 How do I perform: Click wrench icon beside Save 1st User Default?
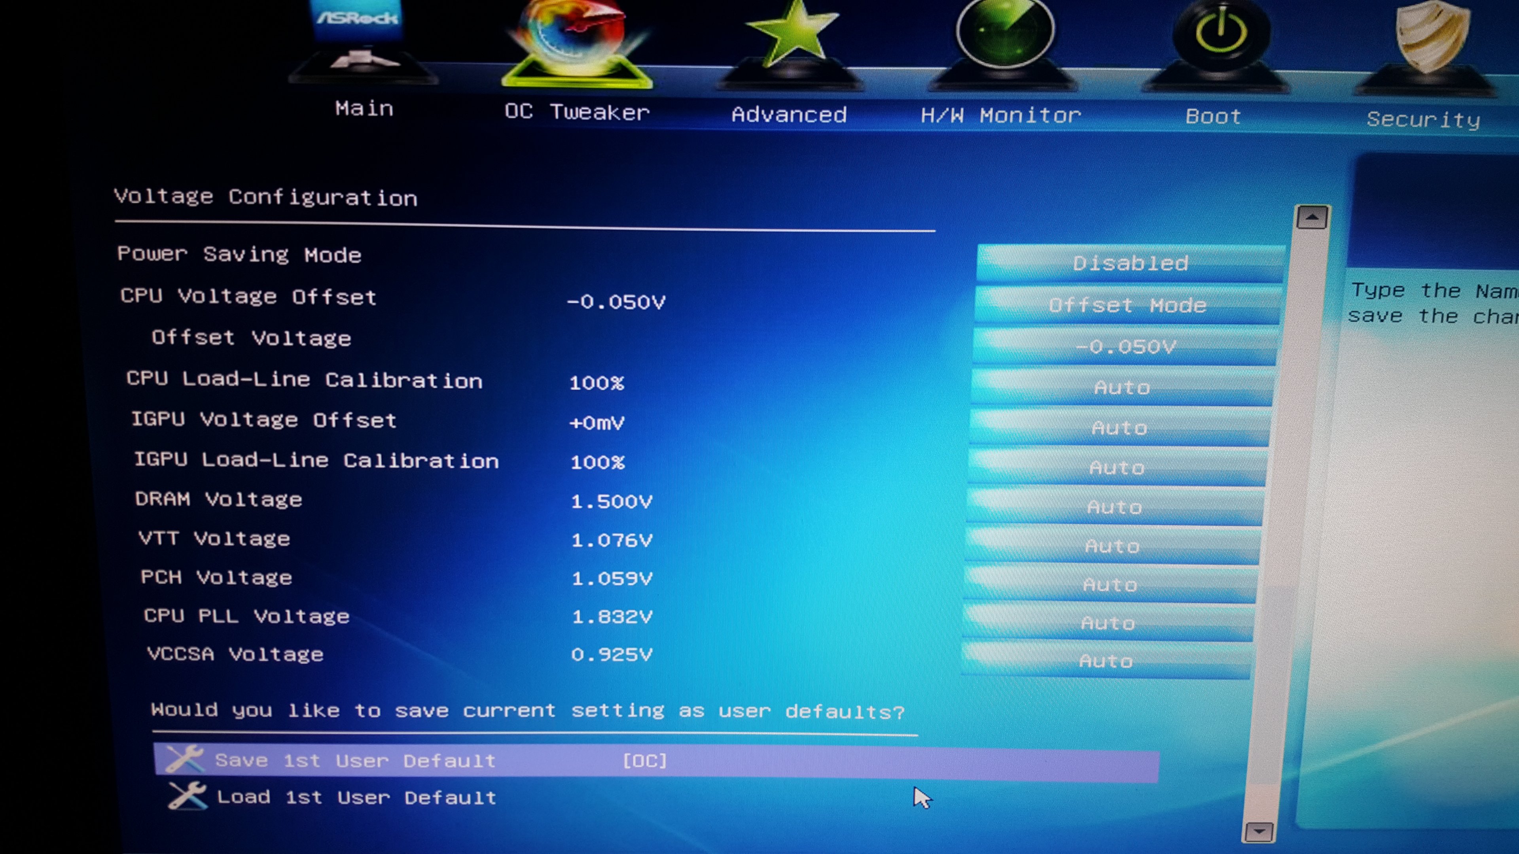point(184,759)
